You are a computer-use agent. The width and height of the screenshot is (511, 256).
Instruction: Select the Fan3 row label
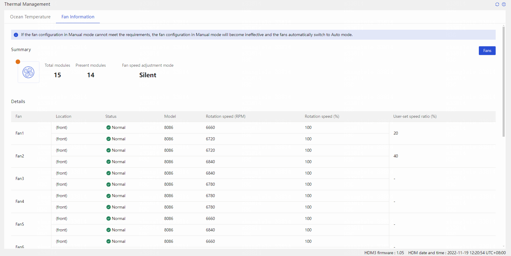20,178
